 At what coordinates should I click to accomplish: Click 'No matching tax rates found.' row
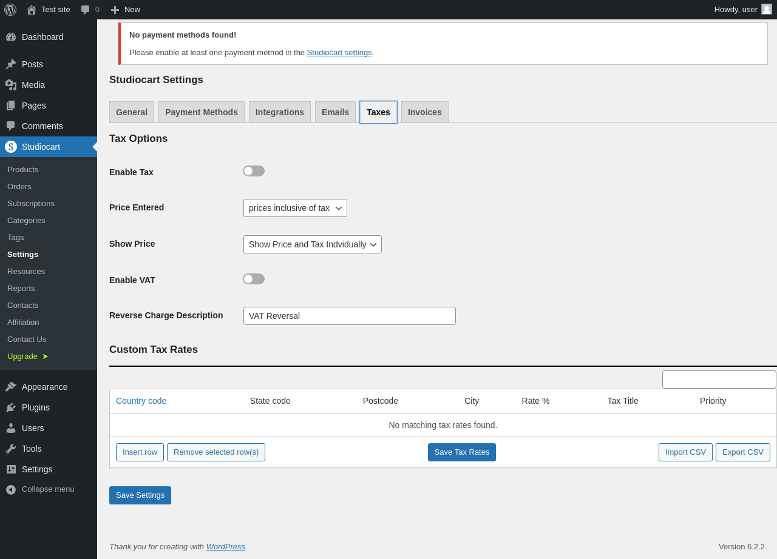coord(443,425)
